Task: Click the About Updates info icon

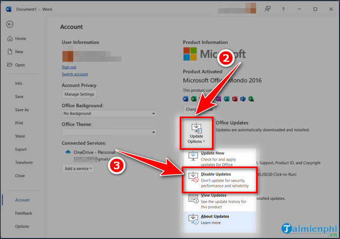Action: (193, 219)
